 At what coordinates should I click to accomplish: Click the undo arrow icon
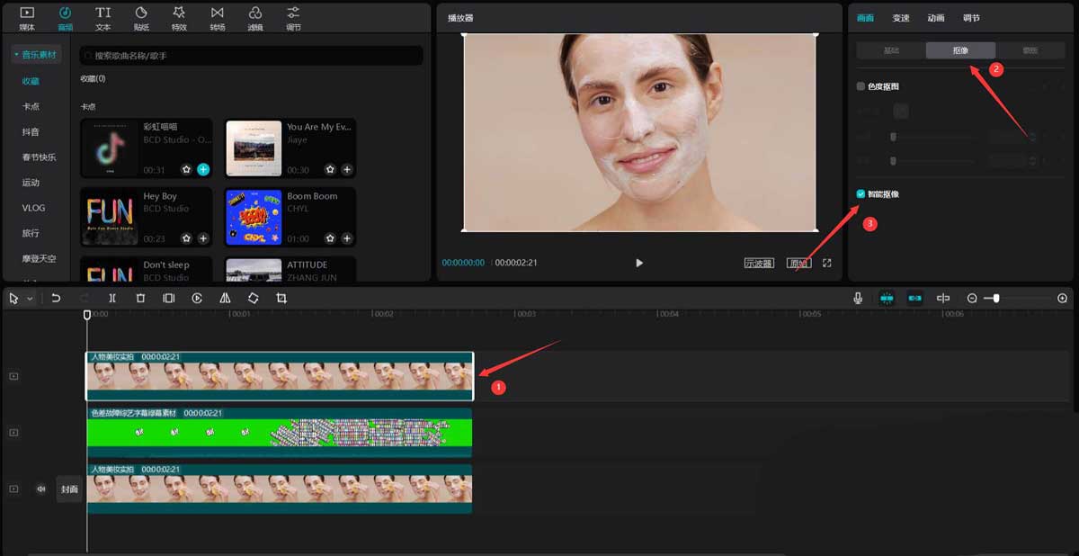56,298
